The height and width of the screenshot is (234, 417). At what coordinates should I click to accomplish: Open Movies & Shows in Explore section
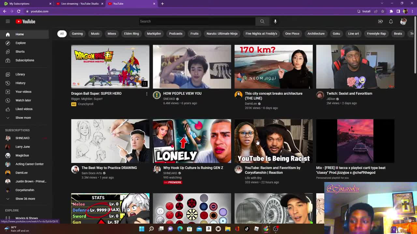pos(24,218)
